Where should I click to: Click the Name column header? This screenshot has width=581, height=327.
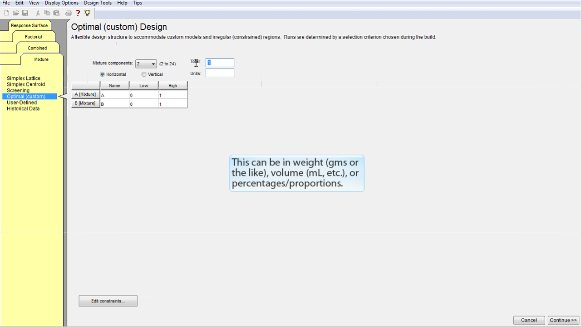coord(114,86)
